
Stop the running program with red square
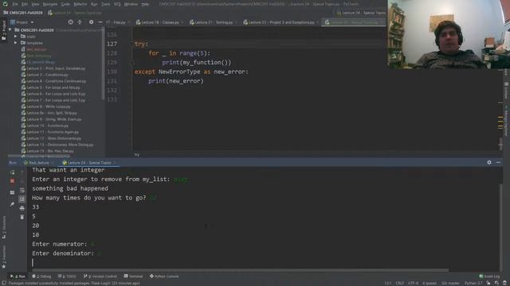[13, 181]
